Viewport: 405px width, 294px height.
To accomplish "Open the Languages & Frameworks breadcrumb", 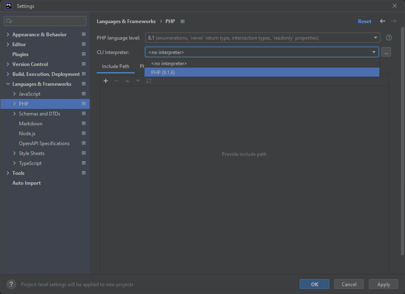I will [126, 21].
